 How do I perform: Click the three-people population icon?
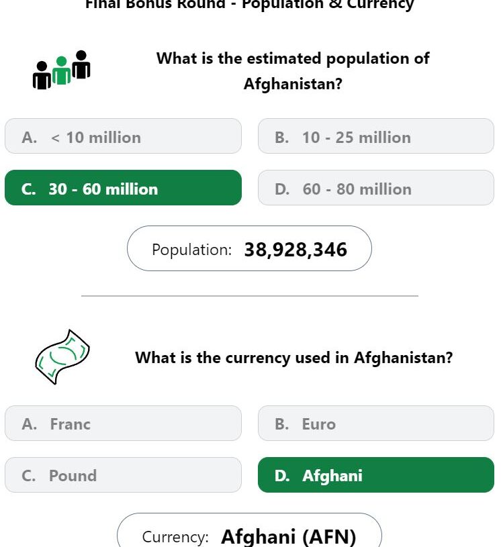pyautogui.click(x=61, y=70)
